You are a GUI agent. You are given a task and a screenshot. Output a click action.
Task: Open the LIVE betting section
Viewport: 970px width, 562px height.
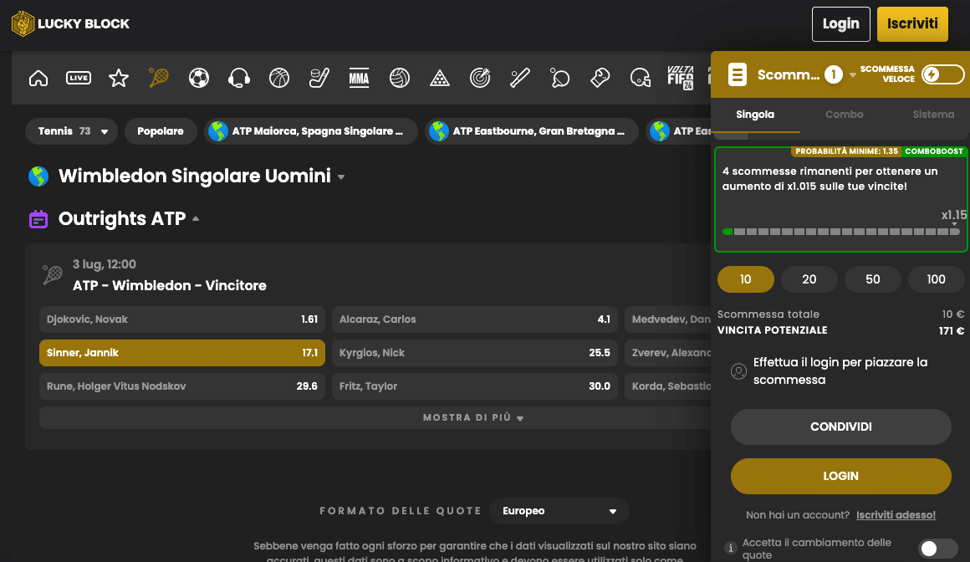click(79, 79)
